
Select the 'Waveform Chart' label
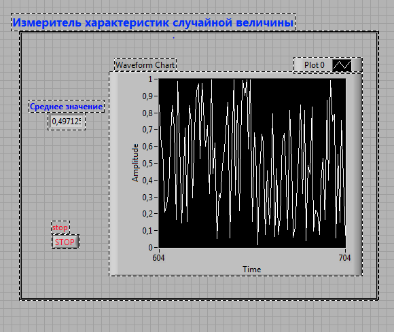[x=145, y=65]
